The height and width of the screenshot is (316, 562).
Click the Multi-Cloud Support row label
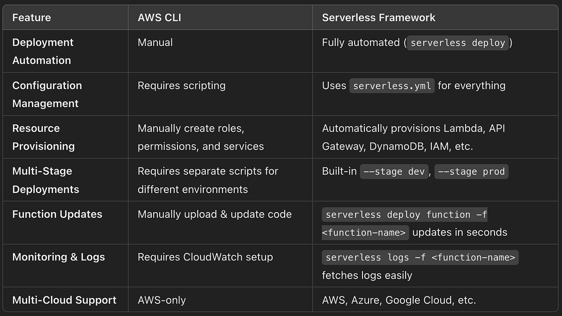pos(64,300)
